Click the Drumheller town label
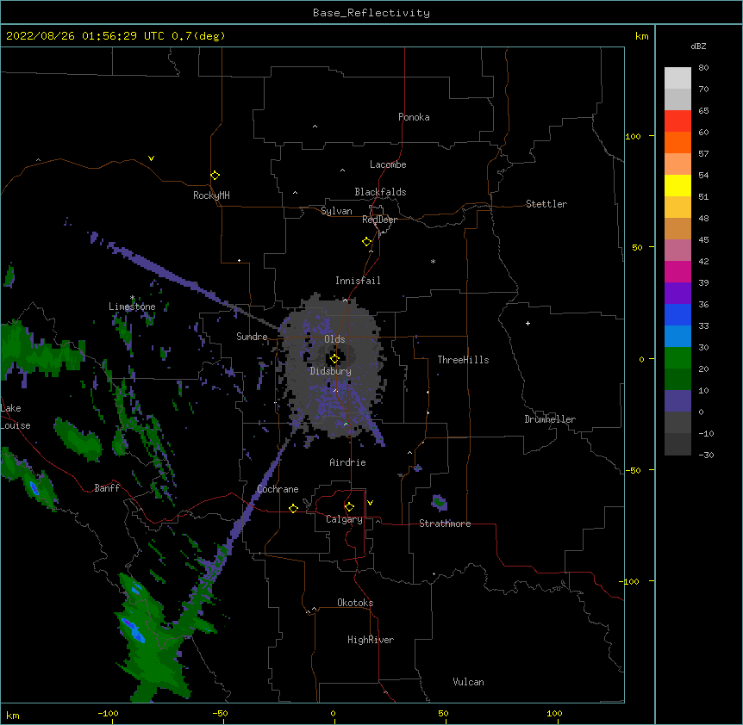Image resolution: width=743 pixels, height=725 pixels. [x=550, y=419]
